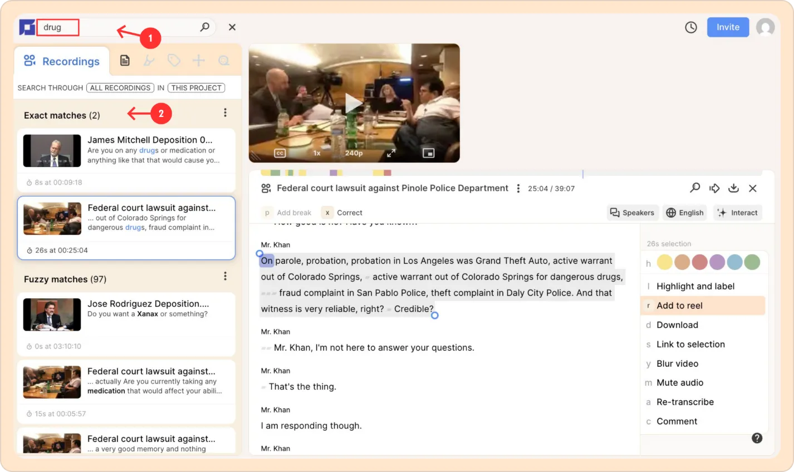Open the reel tab icon at the end of the tabs
This screenshot has width=794, height=472.
[x=224, y=60]
